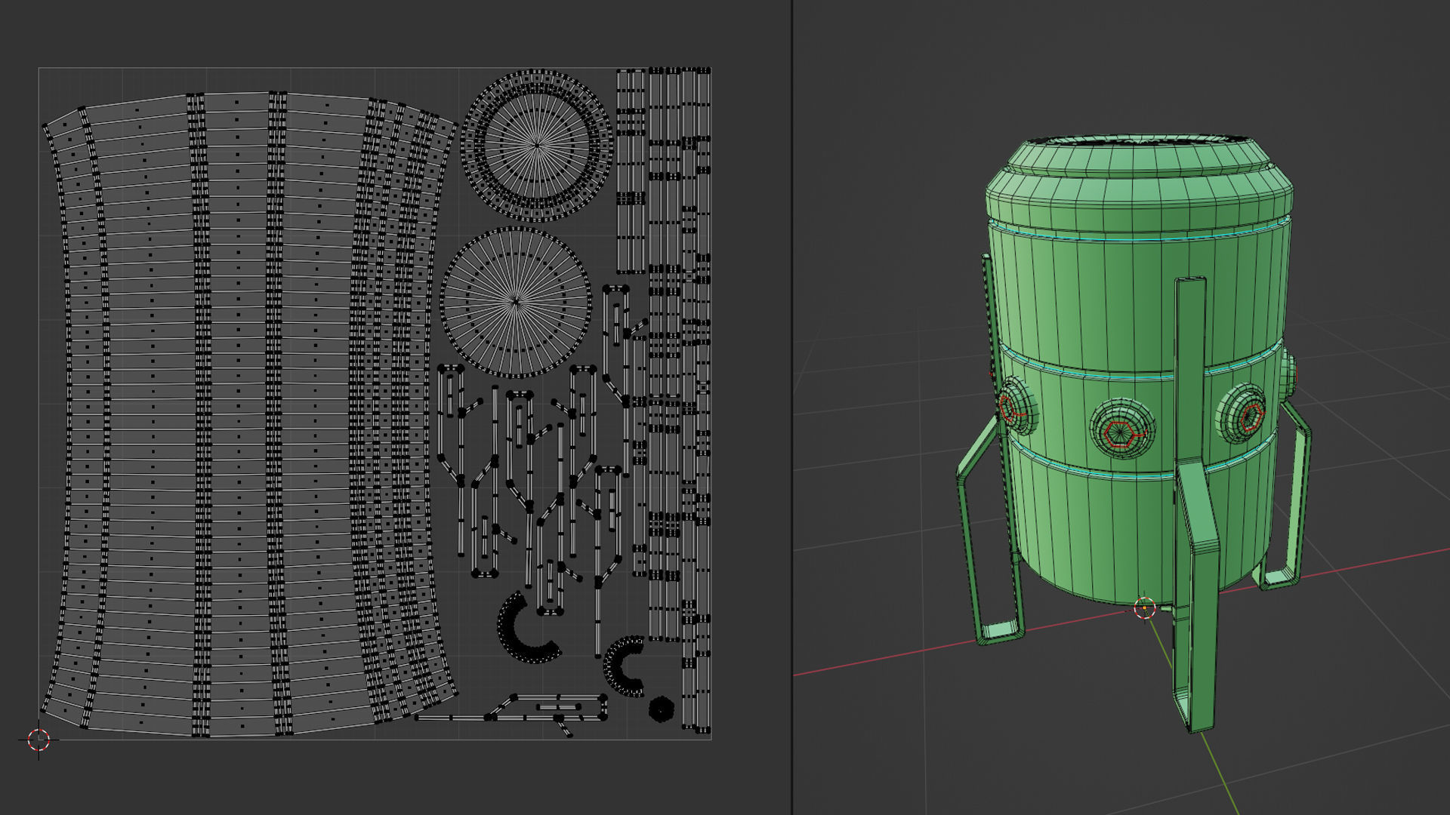Select the lower circular fan-shaped UV island
The height and width of the screenshot is (815, 1450).
tap(516, 302)
